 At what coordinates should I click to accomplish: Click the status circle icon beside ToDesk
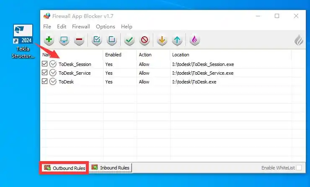click(x=53, y=81)
